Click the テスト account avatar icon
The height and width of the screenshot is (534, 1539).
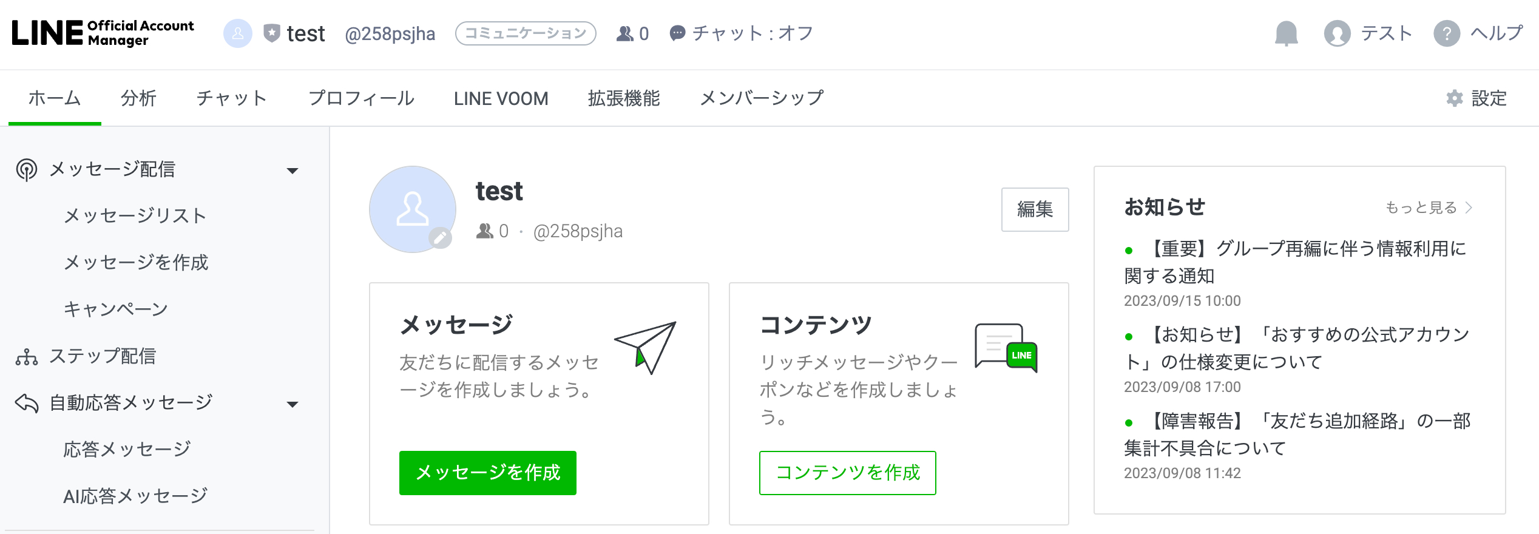[x=1336, y=34]
